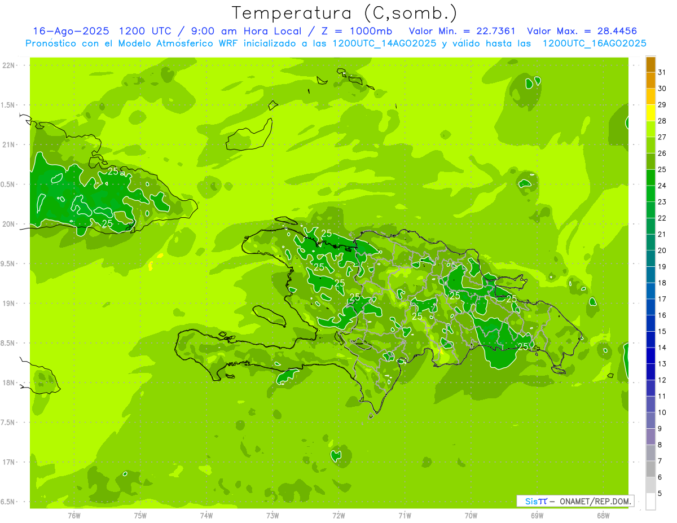
Task: Click the dark orange band above 31 on scale
Action: click(x=650, y=64)
